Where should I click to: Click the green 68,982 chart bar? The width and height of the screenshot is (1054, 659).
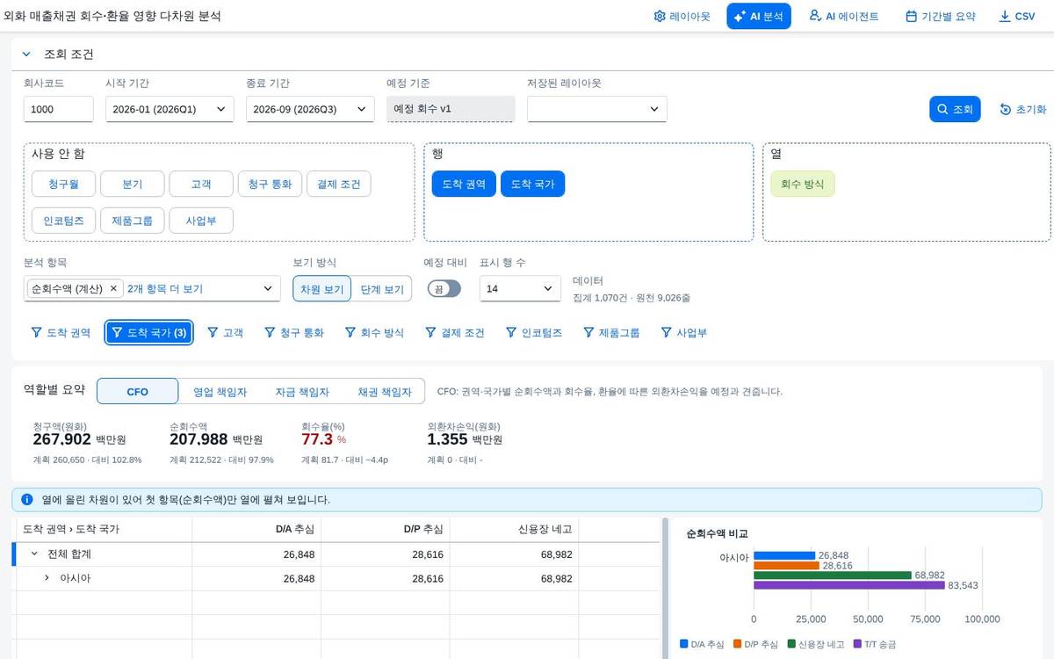(x=833, y=576)
